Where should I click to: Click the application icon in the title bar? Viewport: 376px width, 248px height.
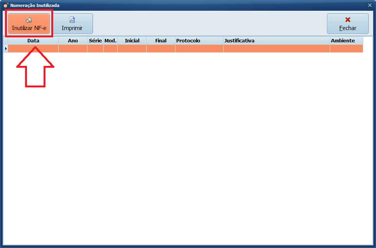click(x=5, y=5)
